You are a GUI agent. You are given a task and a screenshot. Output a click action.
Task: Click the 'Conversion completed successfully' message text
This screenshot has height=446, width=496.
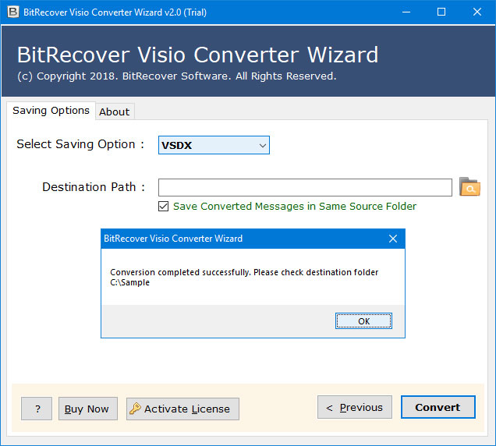[x=244, y=272]
